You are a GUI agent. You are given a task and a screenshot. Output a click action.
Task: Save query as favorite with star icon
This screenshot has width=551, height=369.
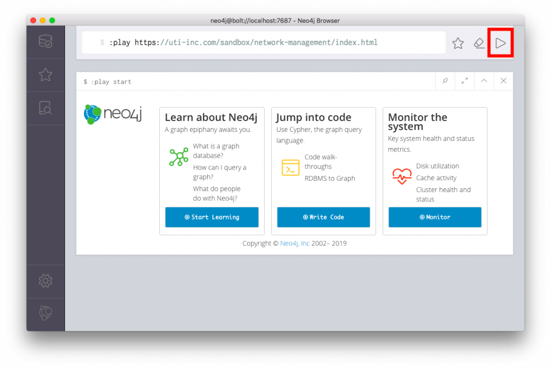point(458,43)
